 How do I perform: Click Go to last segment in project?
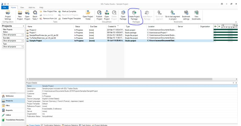click(x=172, y=15)
